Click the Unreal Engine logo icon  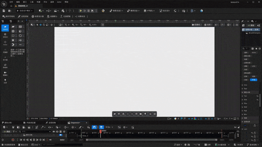coord(4,4)
